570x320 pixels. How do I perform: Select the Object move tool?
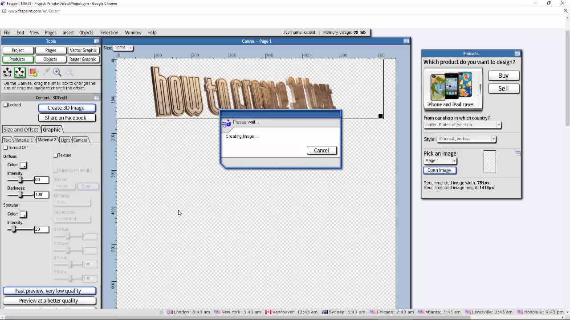7,72
